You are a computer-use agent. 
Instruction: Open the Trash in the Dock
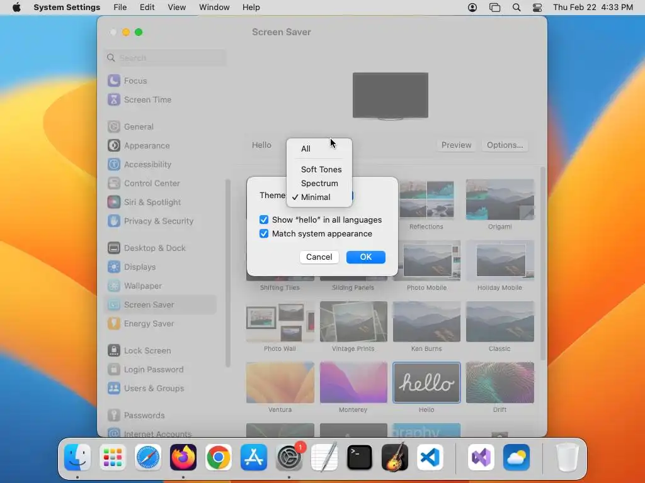click(568, 457)
